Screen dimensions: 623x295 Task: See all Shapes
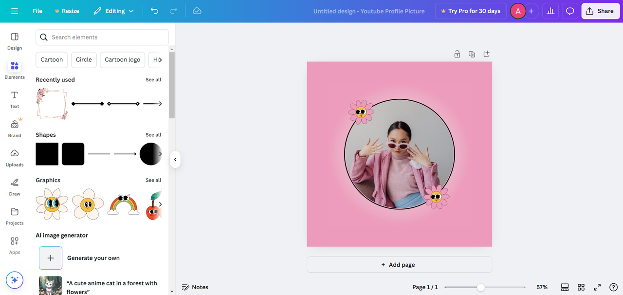(153, 135)
